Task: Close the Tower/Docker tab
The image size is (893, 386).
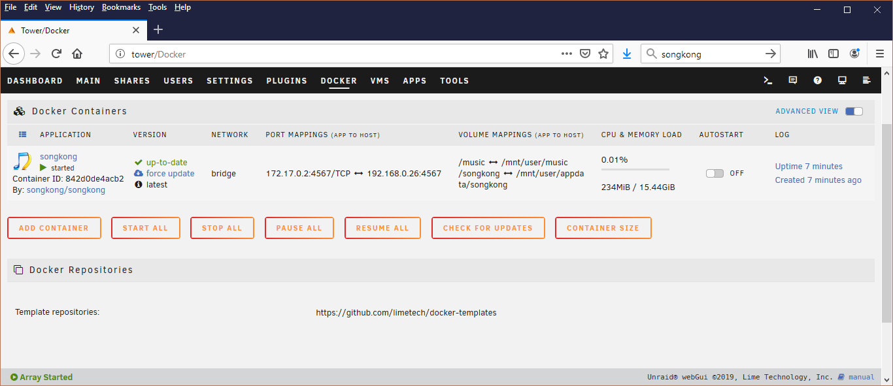Action: point(136,30)
